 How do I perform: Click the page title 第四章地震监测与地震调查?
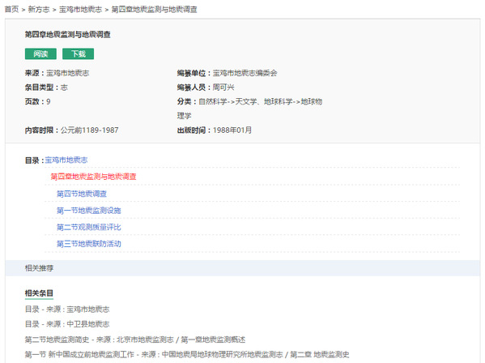(x=68, y=34)
